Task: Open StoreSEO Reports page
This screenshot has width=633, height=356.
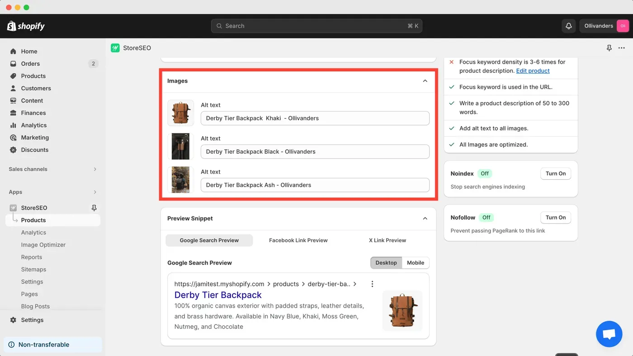Action: tap(32, 257)
